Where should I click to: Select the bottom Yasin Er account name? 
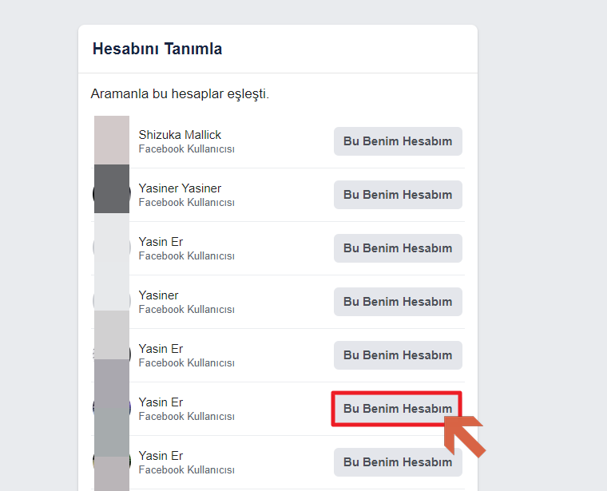pos(161,455)
